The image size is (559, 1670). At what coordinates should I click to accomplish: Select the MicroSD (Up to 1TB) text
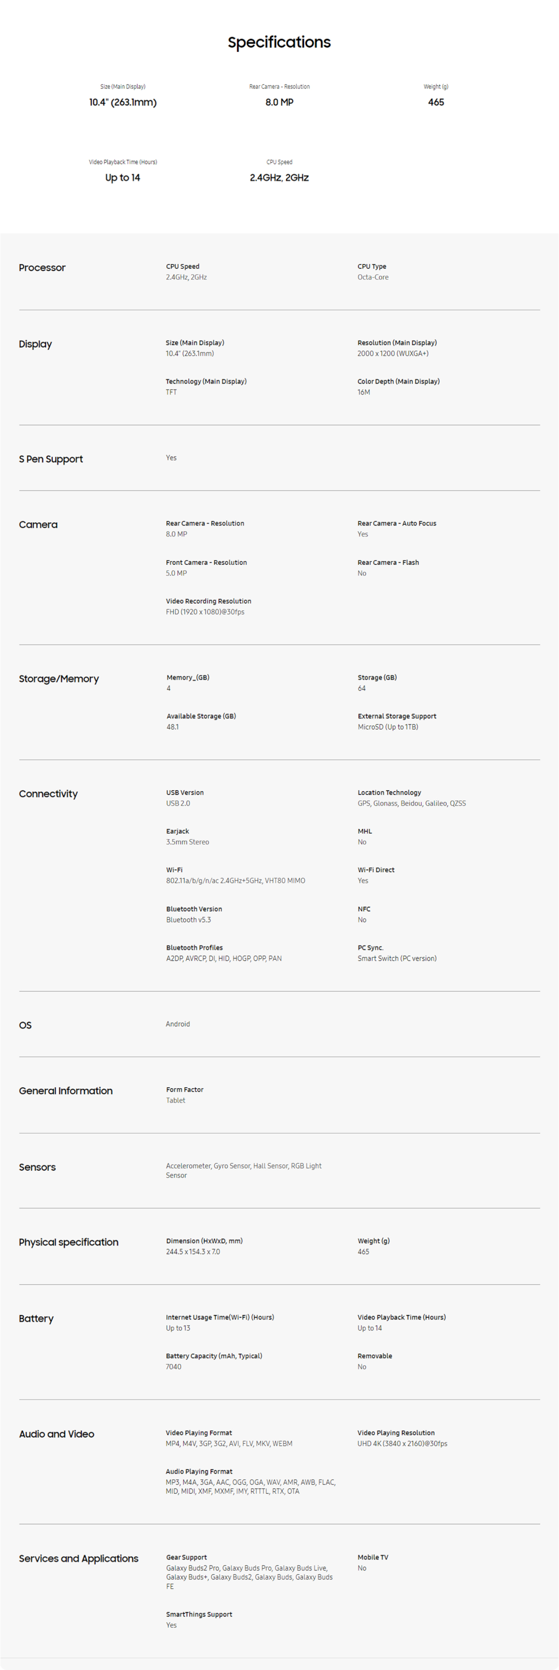pyautogui.click(x=388, y=728)
